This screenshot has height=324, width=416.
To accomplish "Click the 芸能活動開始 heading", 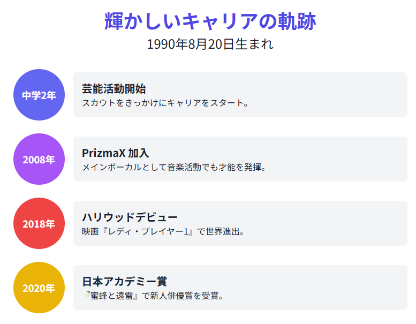I will click(x=114, y=88).
